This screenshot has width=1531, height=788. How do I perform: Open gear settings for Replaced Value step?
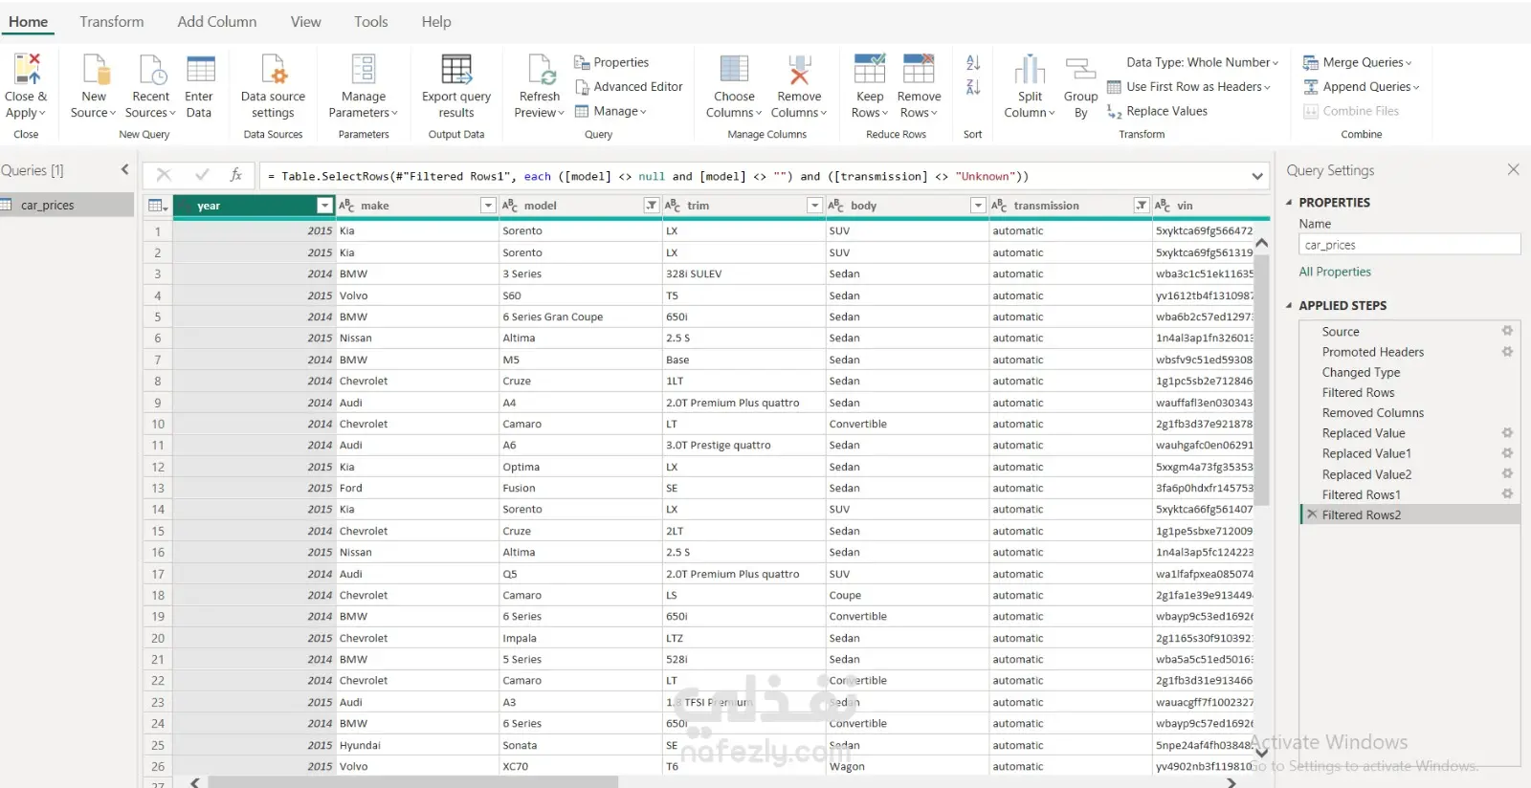pyautogui.click(x=1507, y=433)
